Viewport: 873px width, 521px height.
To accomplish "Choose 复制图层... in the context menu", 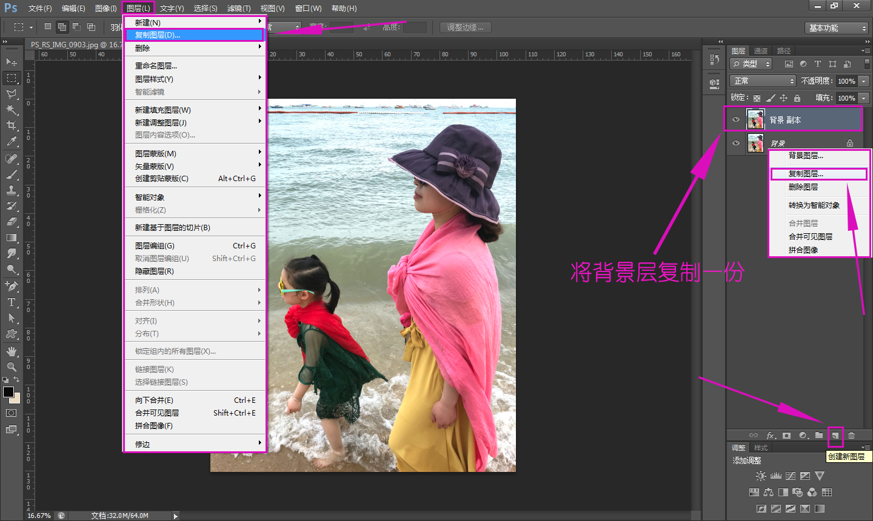I will click(818, 174).
